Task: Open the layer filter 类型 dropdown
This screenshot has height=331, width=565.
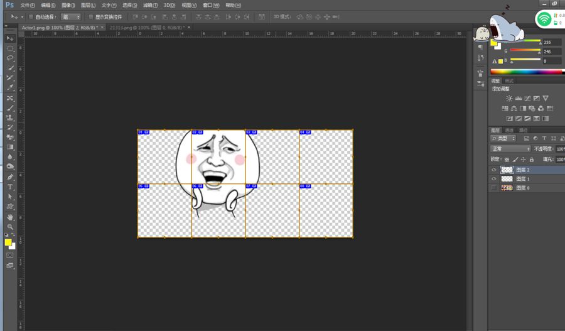Action: coord(503,138)
